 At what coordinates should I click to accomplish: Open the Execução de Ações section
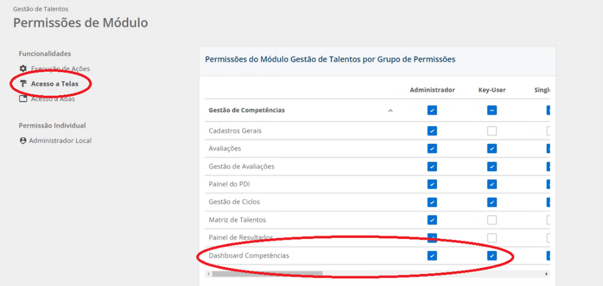60,68
